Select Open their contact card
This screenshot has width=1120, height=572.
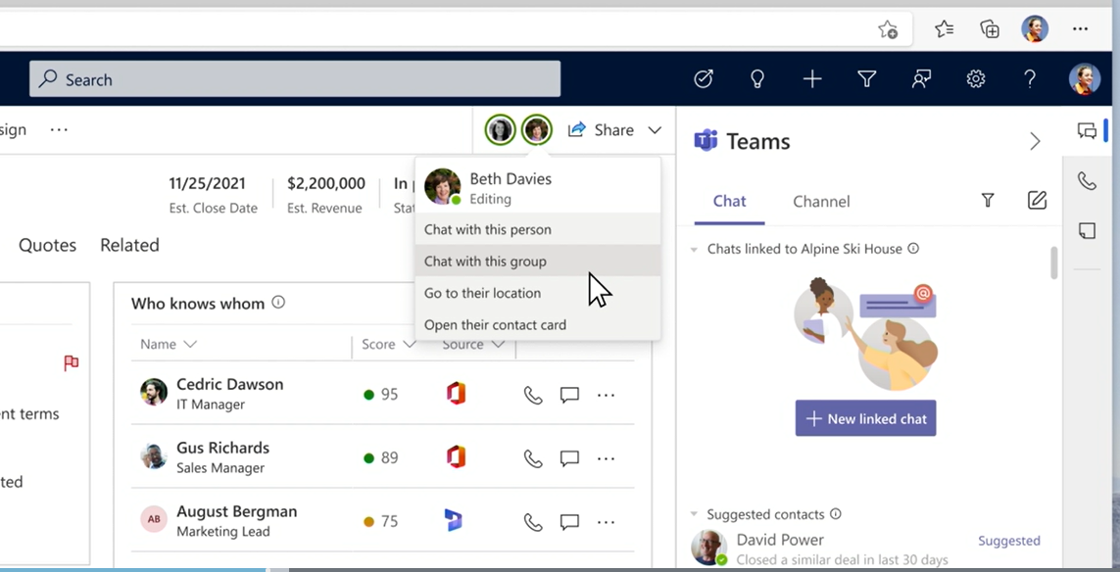537,324
